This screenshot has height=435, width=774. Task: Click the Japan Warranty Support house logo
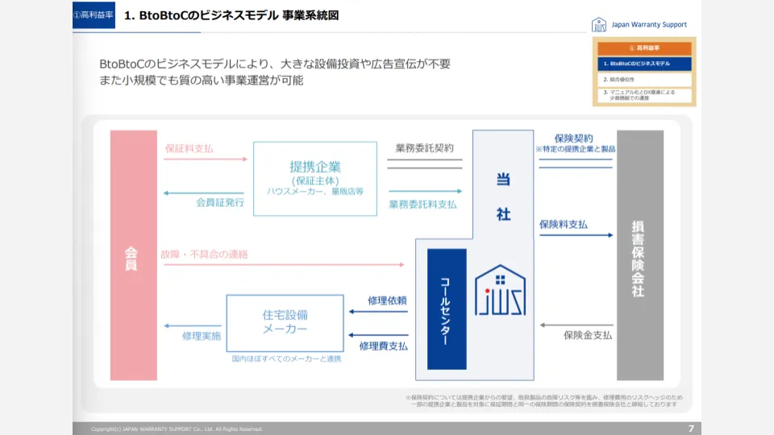[x=599, y=25]
